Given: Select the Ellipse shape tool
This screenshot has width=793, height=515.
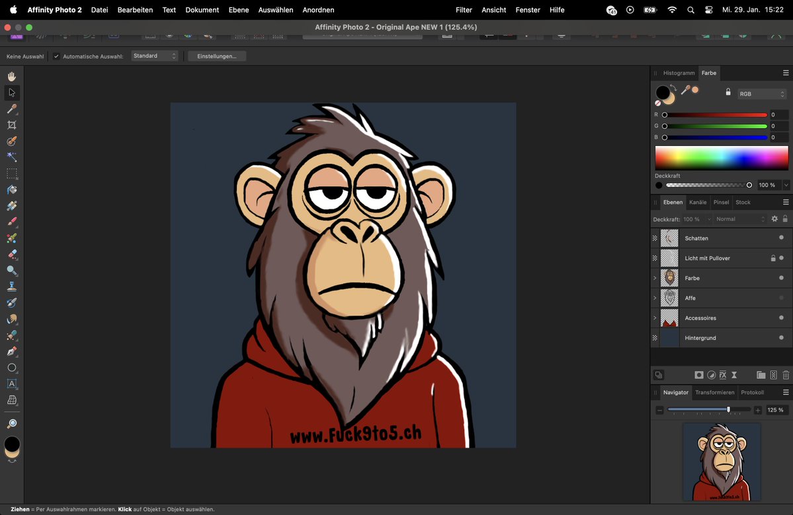Looking at the screenshot, I should coord(12,368).
